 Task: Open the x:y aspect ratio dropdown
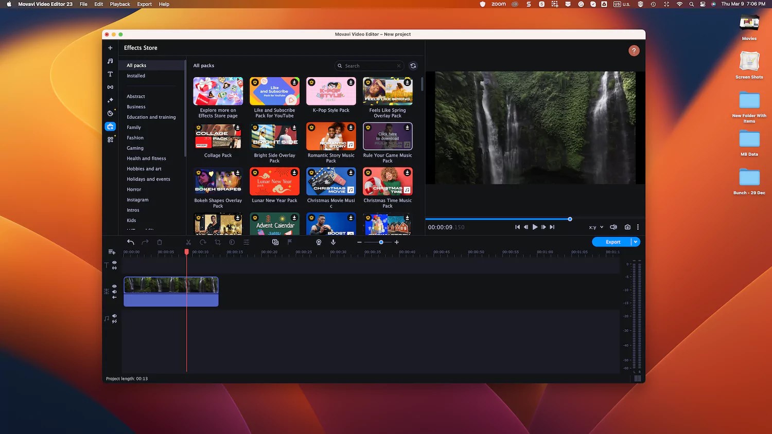(x=595, y=227)
